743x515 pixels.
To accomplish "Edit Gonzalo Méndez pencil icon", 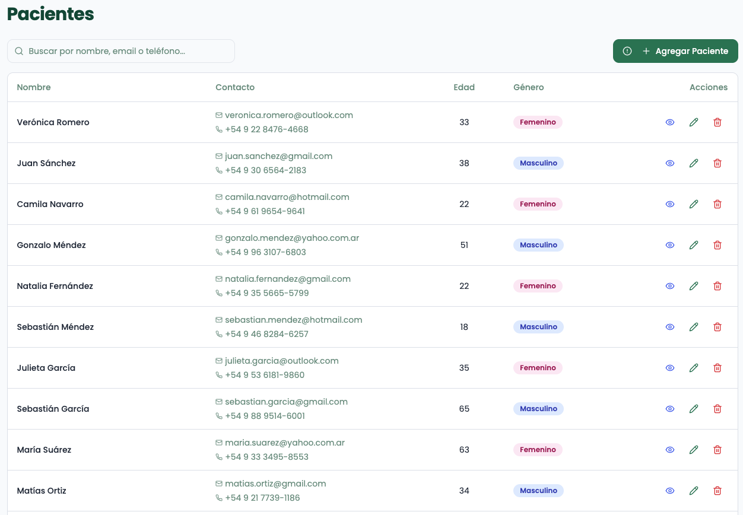I will click(x=694, y=245).
